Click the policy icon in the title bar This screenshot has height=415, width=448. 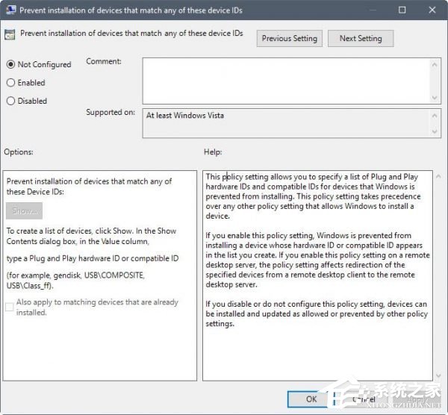(x=10, y=10)
